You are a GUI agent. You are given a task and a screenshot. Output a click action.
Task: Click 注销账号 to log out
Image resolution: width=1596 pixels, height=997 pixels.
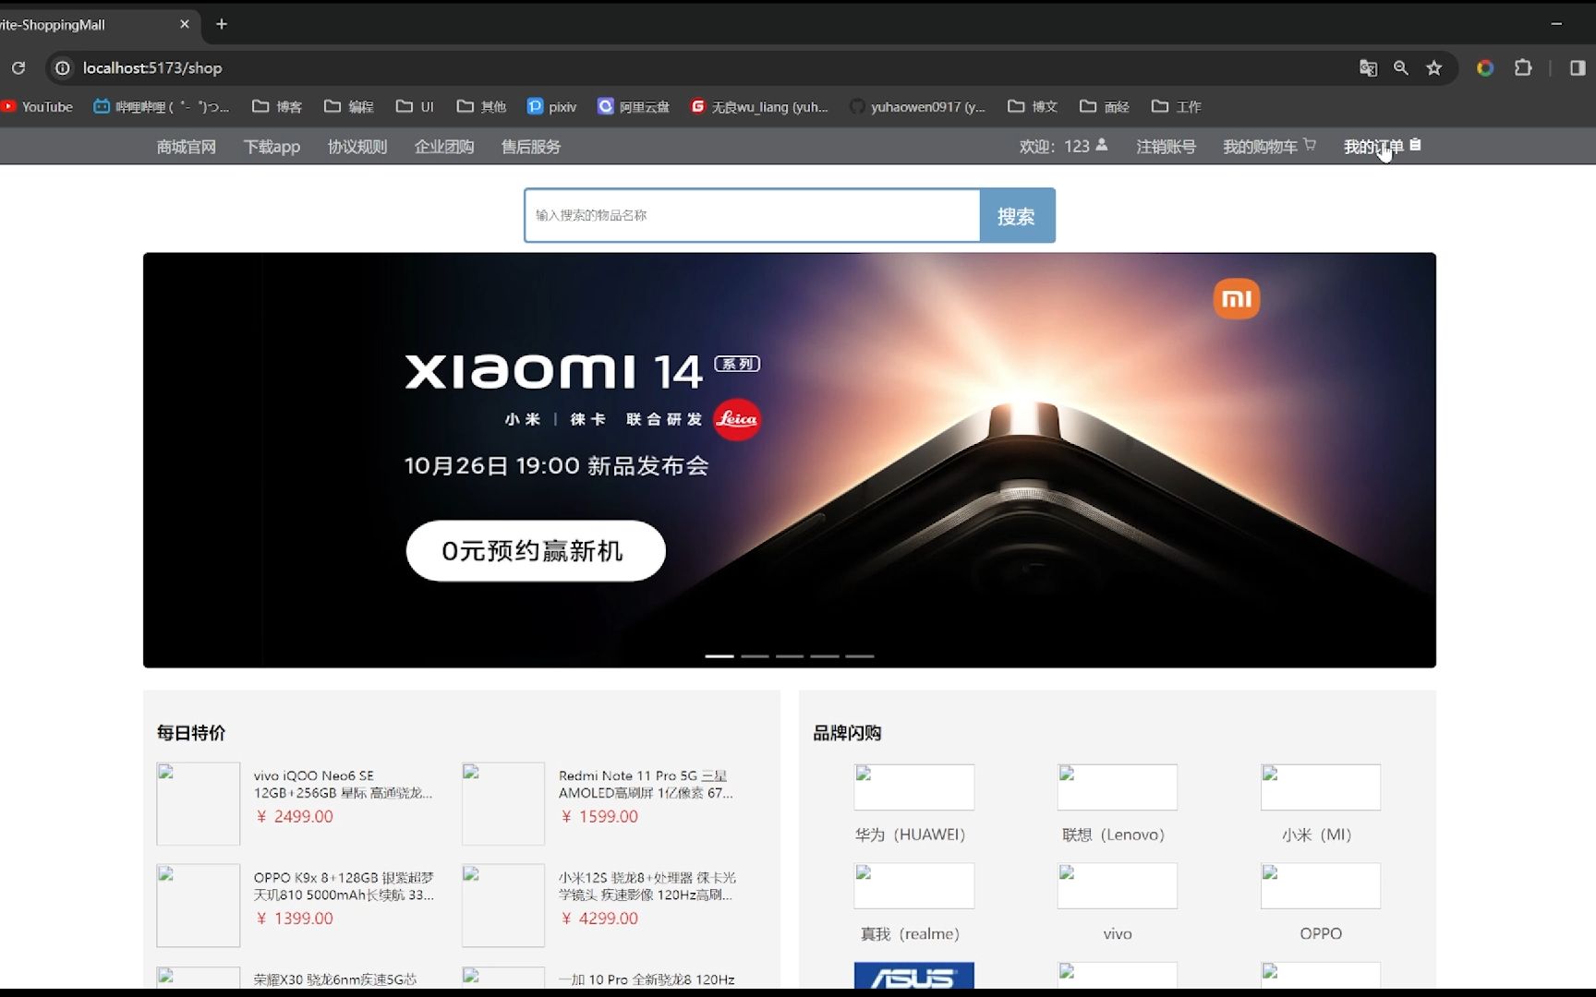click(1167, 147)
